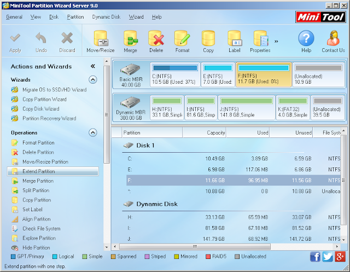Viewport: 350px width, 272px height.
Task: Choose Check File System operation
Action: tap(42, 229)
